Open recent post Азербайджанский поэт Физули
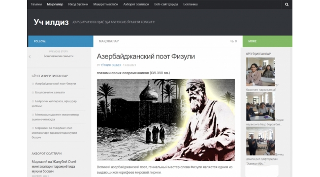Viewport: 320px width, 177px height. [x=56, y=84]
